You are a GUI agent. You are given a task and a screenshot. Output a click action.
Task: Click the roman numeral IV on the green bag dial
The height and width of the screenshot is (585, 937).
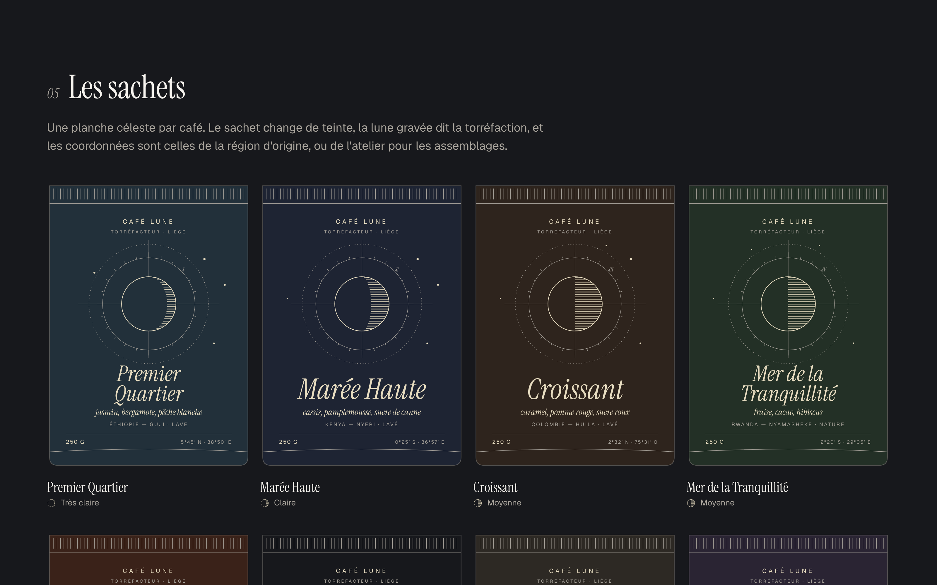(x=824, y=270)
